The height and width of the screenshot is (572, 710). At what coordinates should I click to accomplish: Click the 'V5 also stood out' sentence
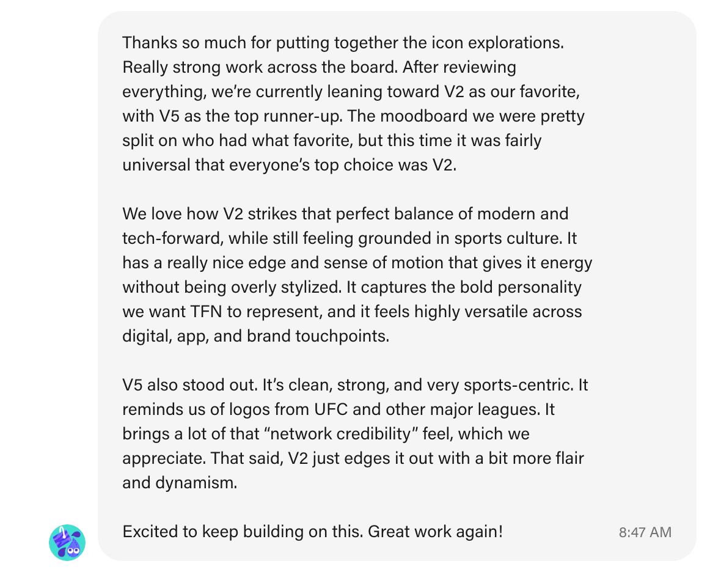[x=190, y=385]
